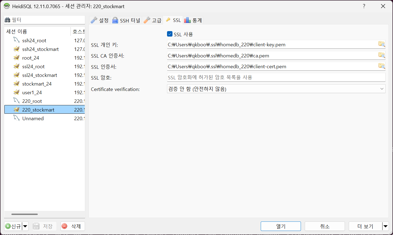Viewport: 393px width, 235px height.
Task: Switch to the SSH 터널 tab
Action: tap(126, 20)
